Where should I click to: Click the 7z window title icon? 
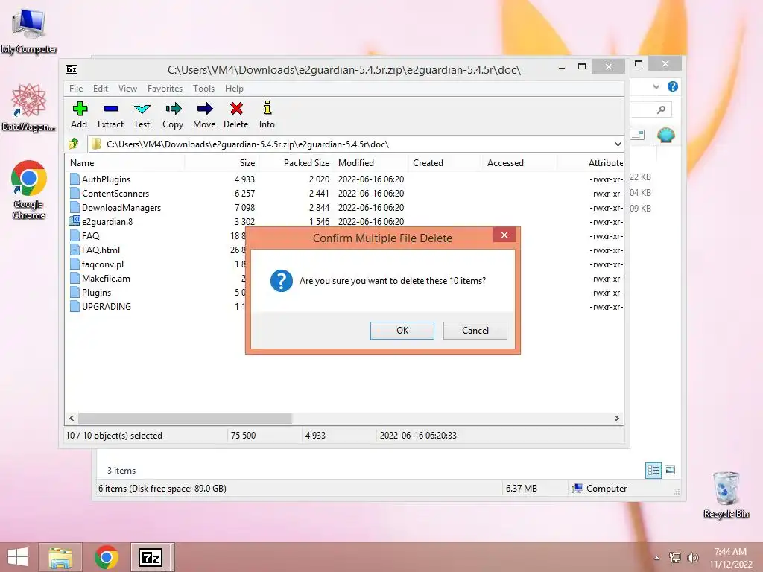tap(72, 69)
